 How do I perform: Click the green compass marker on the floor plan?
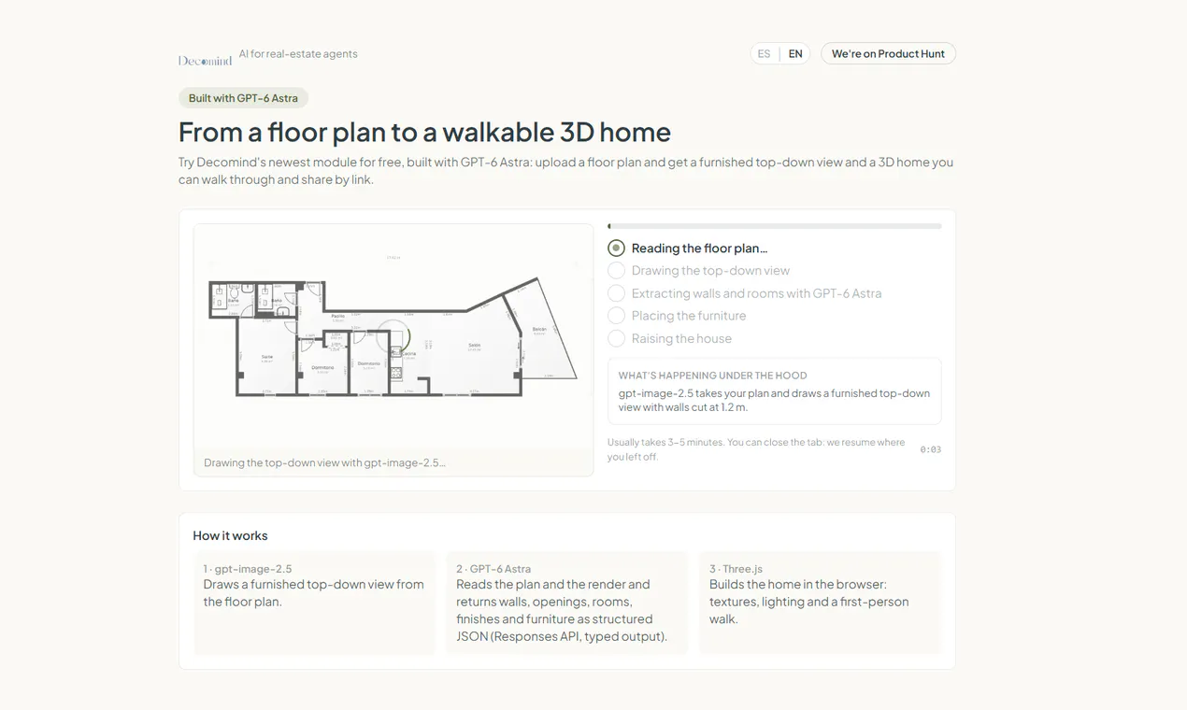(393, 337)
